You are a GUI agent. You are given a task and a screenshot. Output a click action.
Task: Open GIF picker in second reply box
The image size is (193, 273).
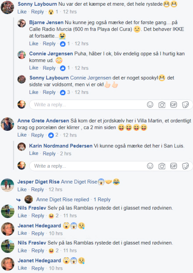coord(174,166)
